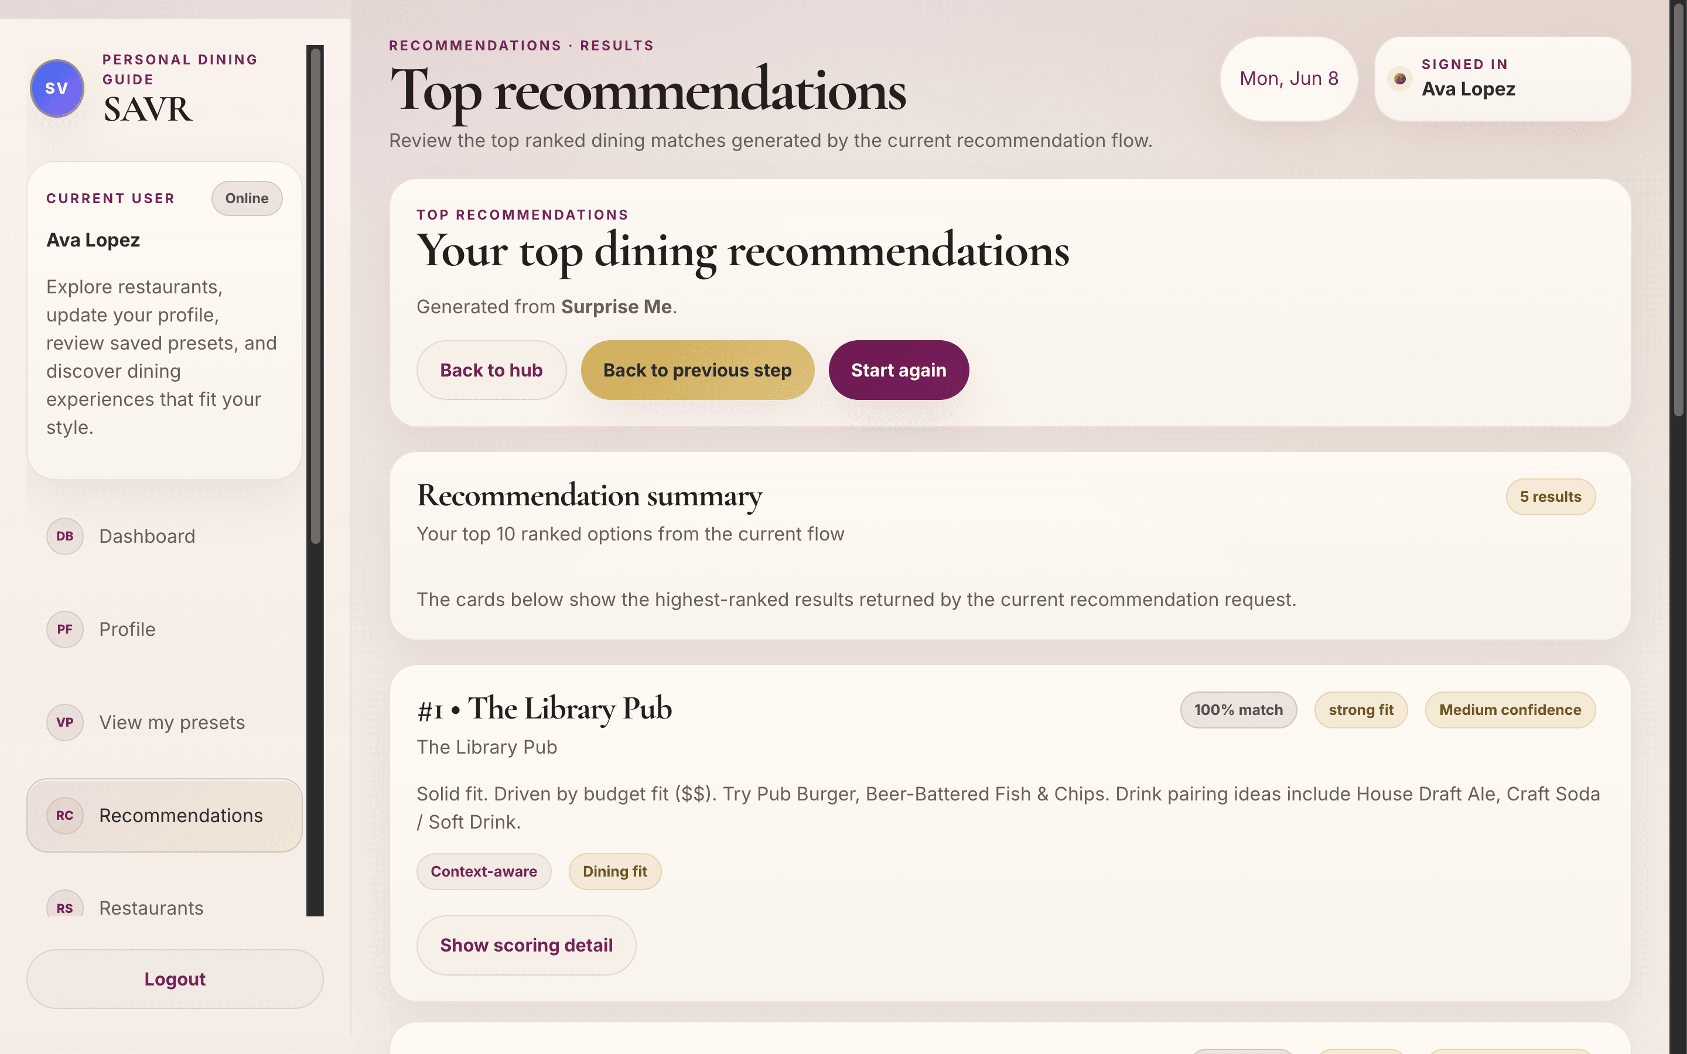
Task: Open the Profile nav item
Action: (165, 629)
